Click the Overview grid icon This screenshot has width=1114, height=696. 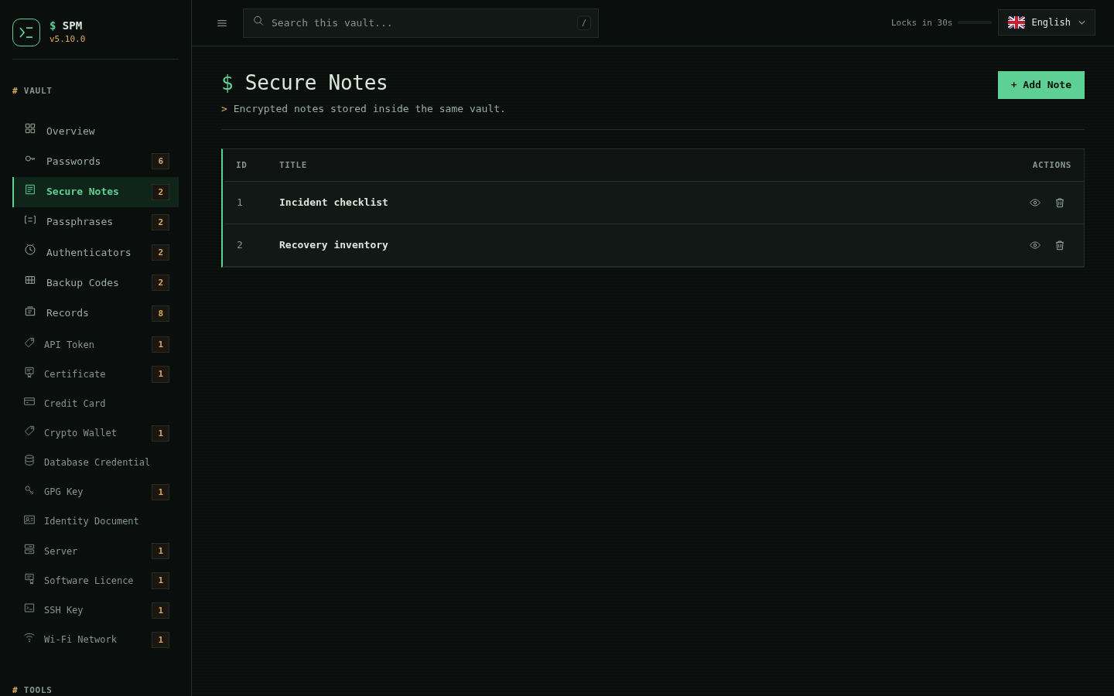pos(30,128)
